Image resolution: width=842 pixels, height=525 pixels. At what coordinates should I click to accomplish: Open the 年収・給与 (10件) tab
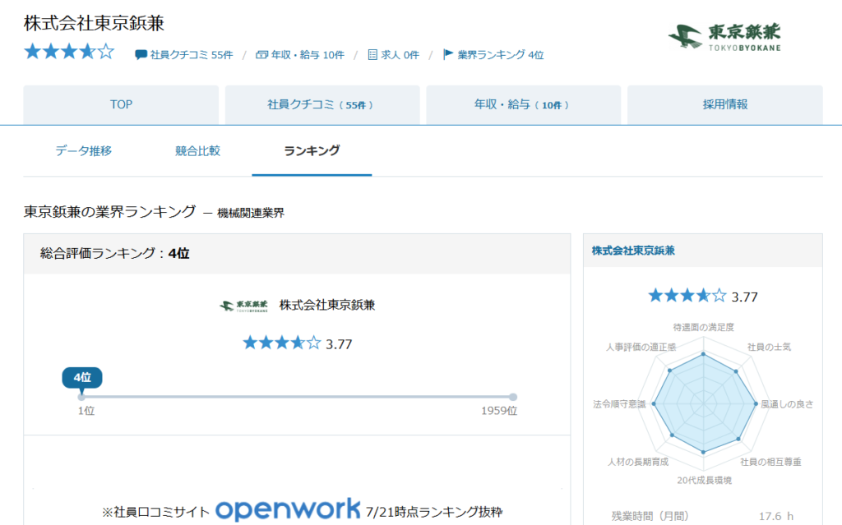click(524, 104)
